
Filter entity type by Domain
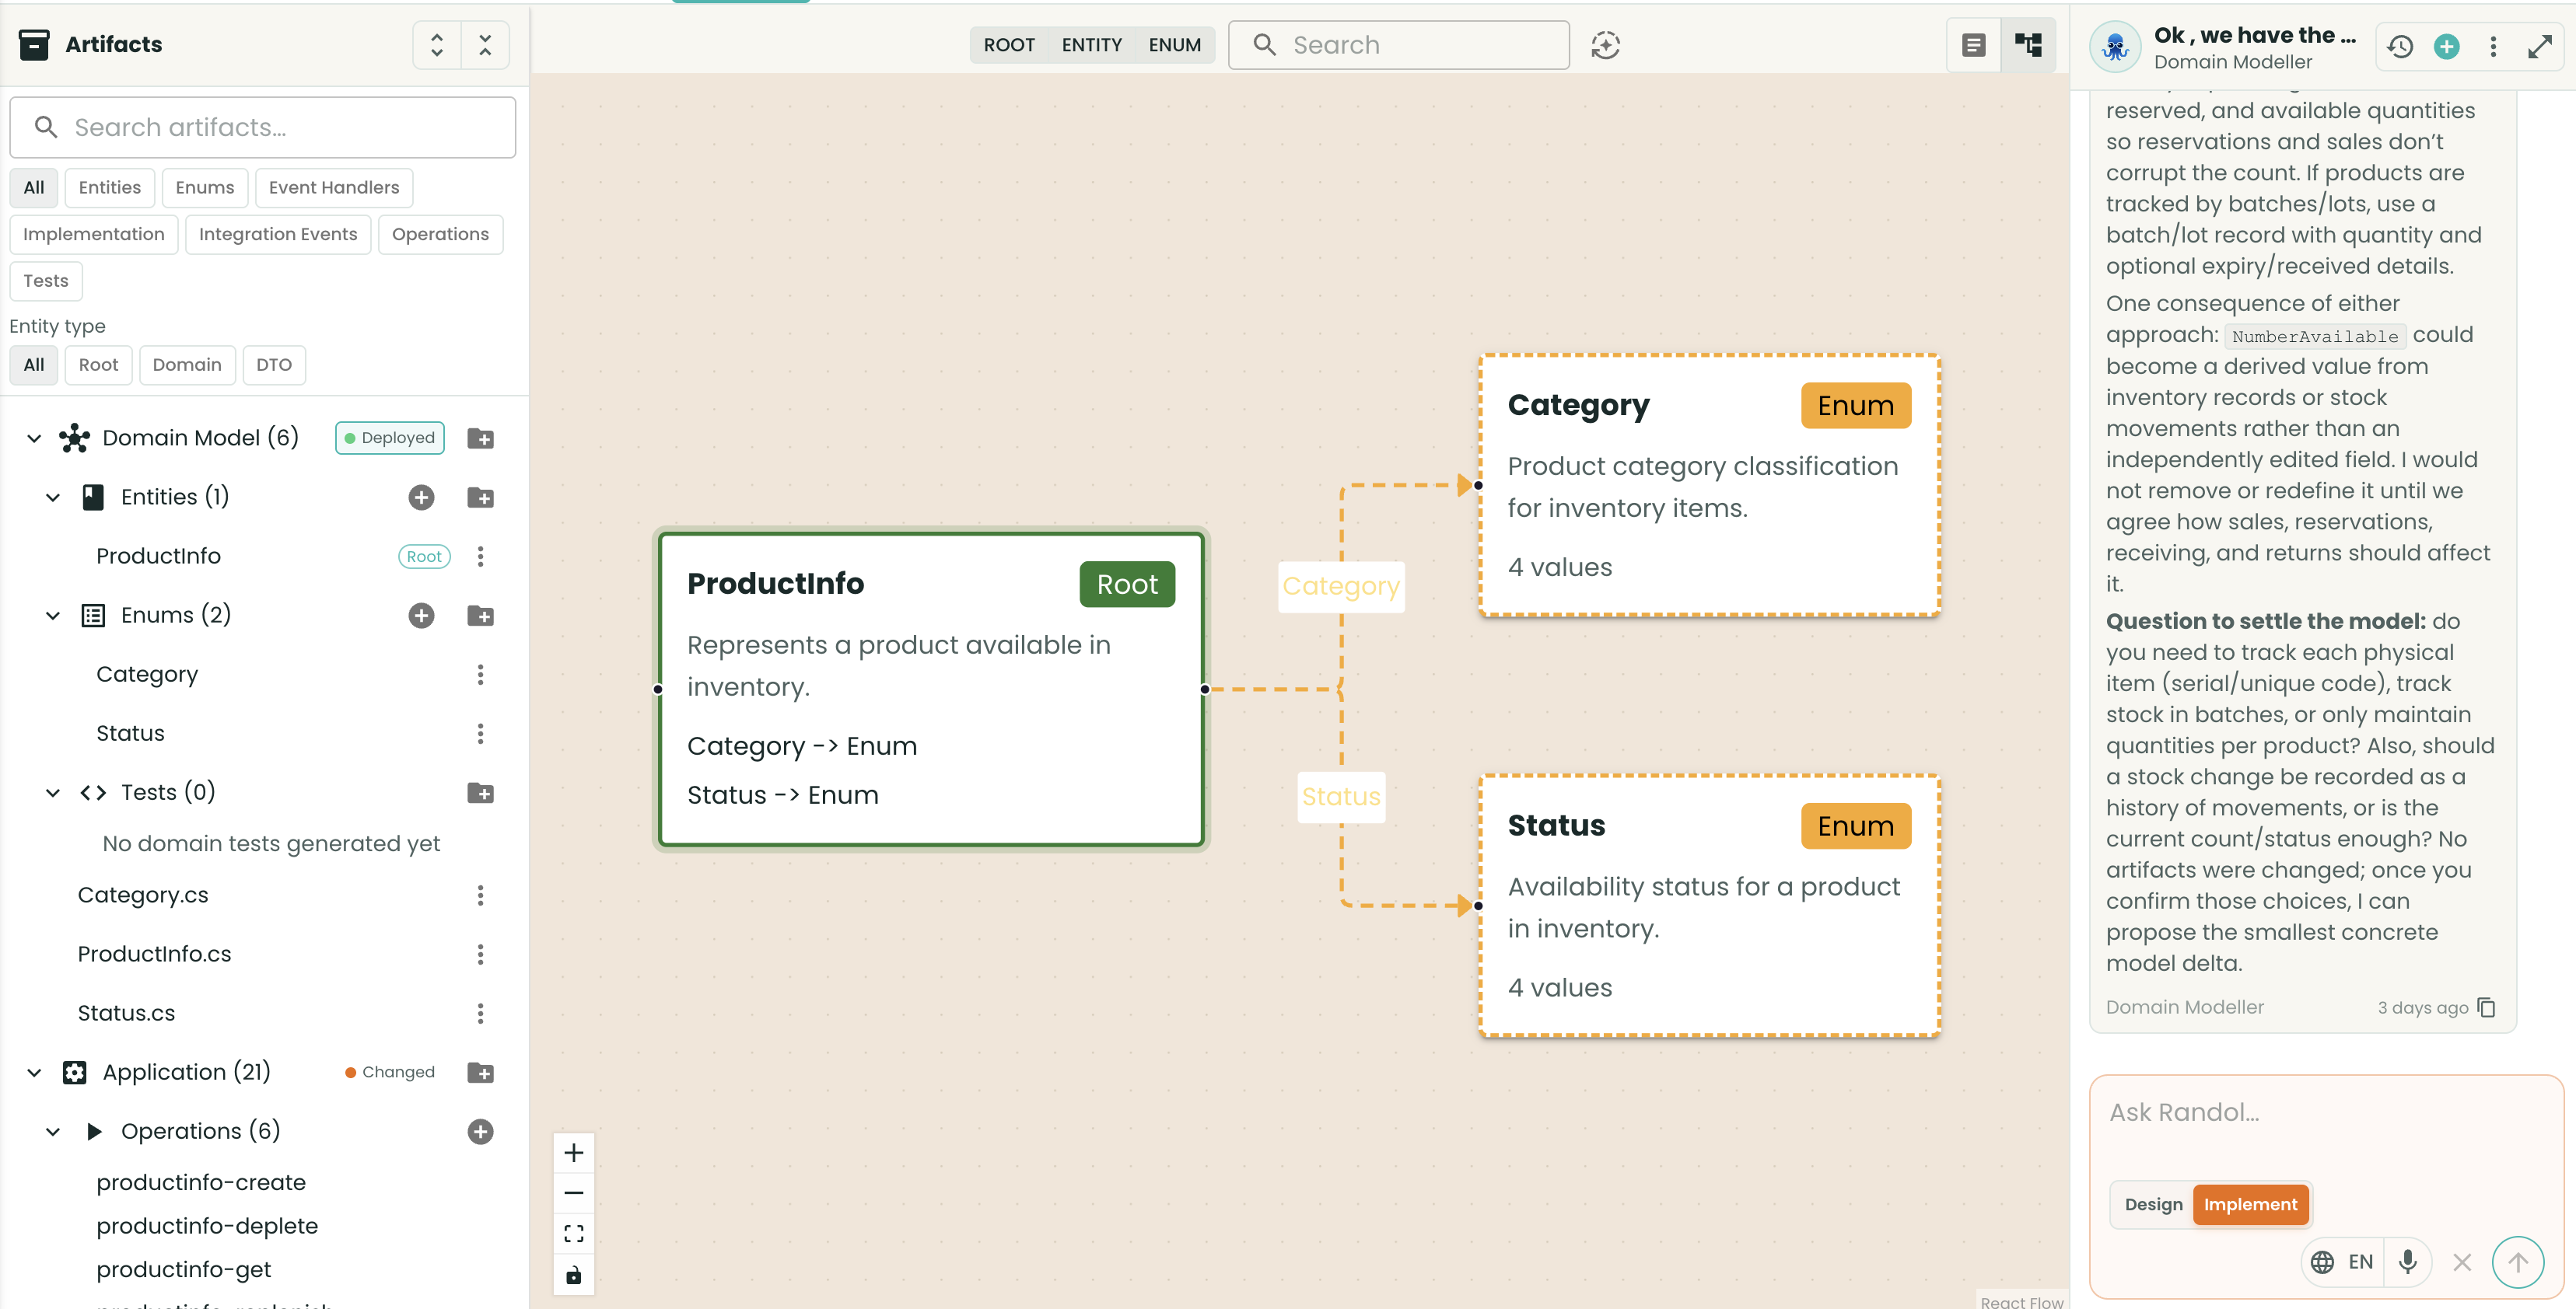187,365
